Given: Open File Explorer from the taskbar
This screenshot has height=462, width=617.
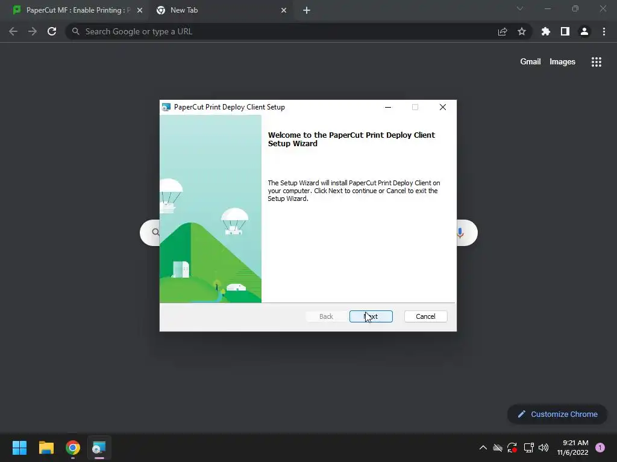Looking at the screenshot, I should tap(46, 448).
